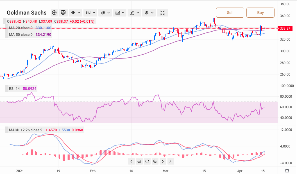Click the add symbol plus icon
Viewport: 297px width, 178px height.
tap(54, 13)
